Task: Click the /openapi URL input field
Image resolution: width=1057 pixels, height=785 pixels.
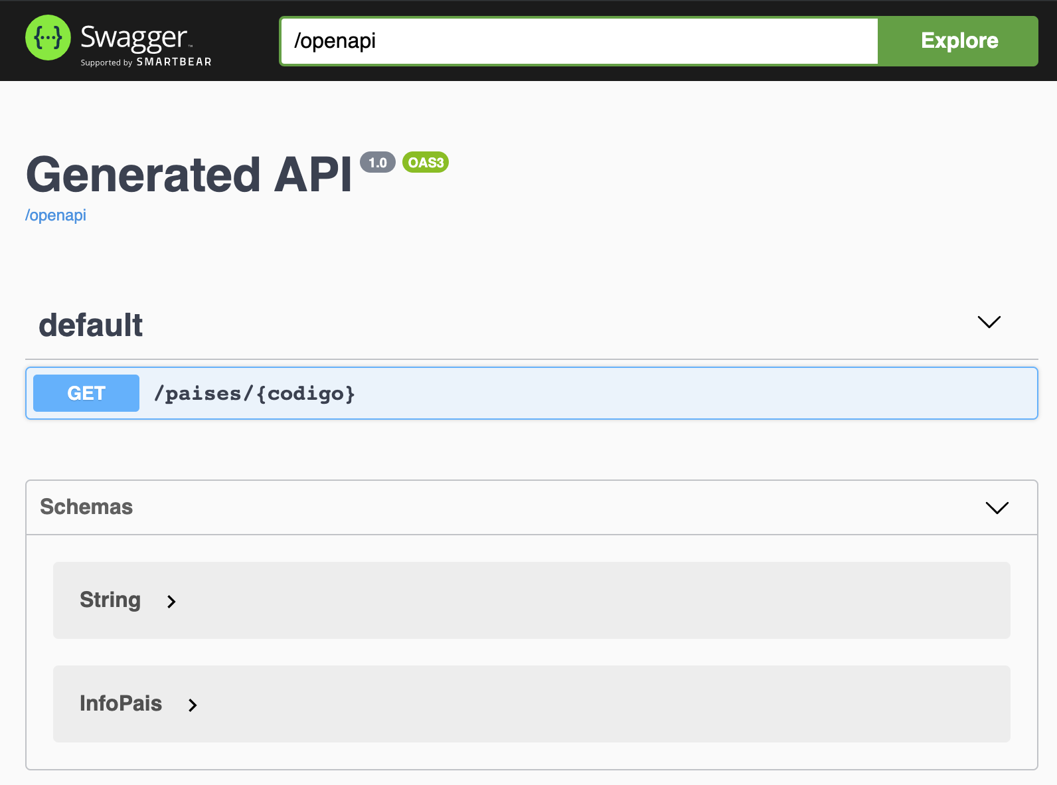Action: pos(579,41)
